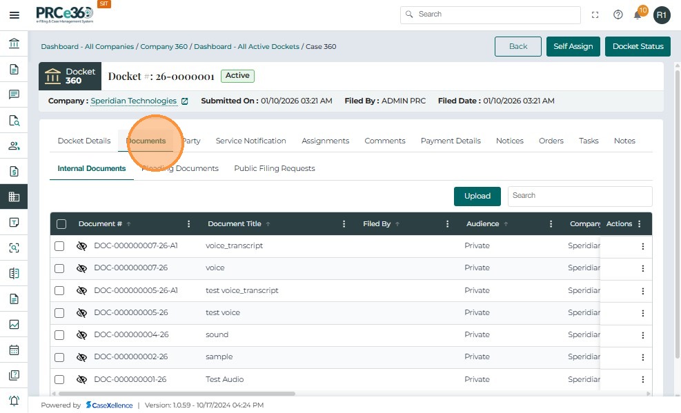Open row actions menu for Test Audio
681x413 pixels.
(x=642, y=380)
